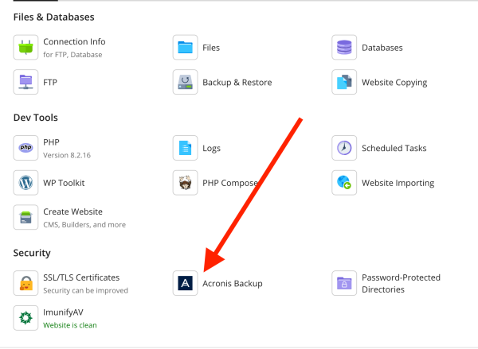Open the Databases link
The image size is (478, 349).
382,48
